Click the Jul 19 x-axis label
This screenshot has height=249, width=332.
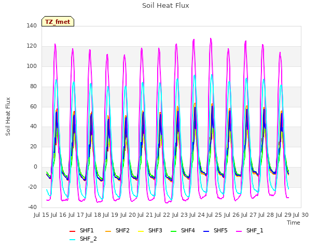(x=110, y=215)
